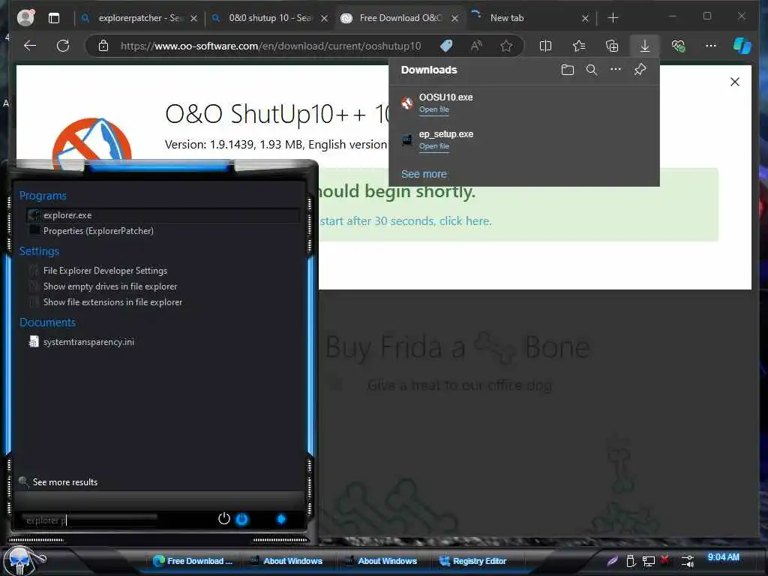Toggle the Downloads toolbar button
Viewport: 768px width, 576px height.
[x=644, y=46]
